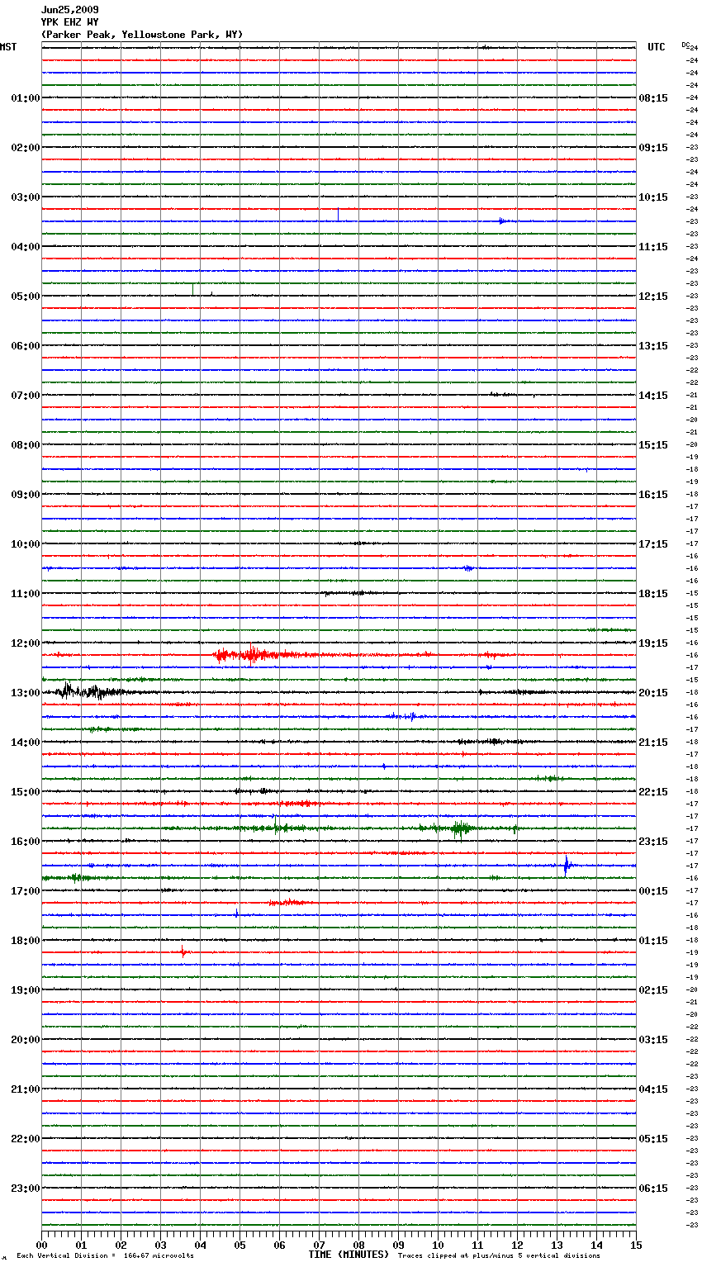Select the 14:00 MST time label
The height and width of the screenshot is (1267, 702).
[26, 743]
